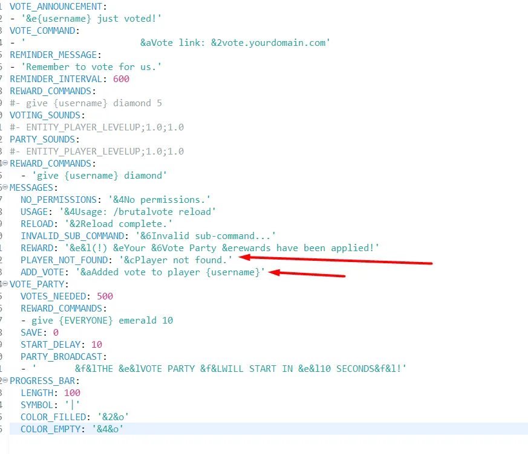Screen dimensions: 528x454
Task: Click the COLOR_EMPTY key
Action: [51, 430]
